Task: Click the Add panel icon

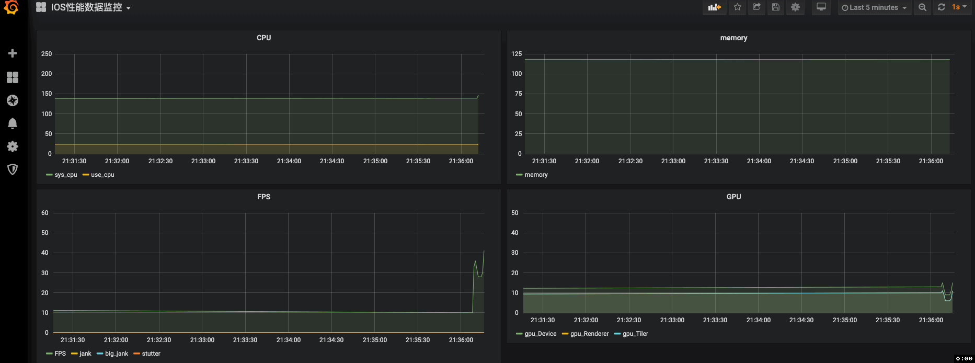Action: click(714, 7)
